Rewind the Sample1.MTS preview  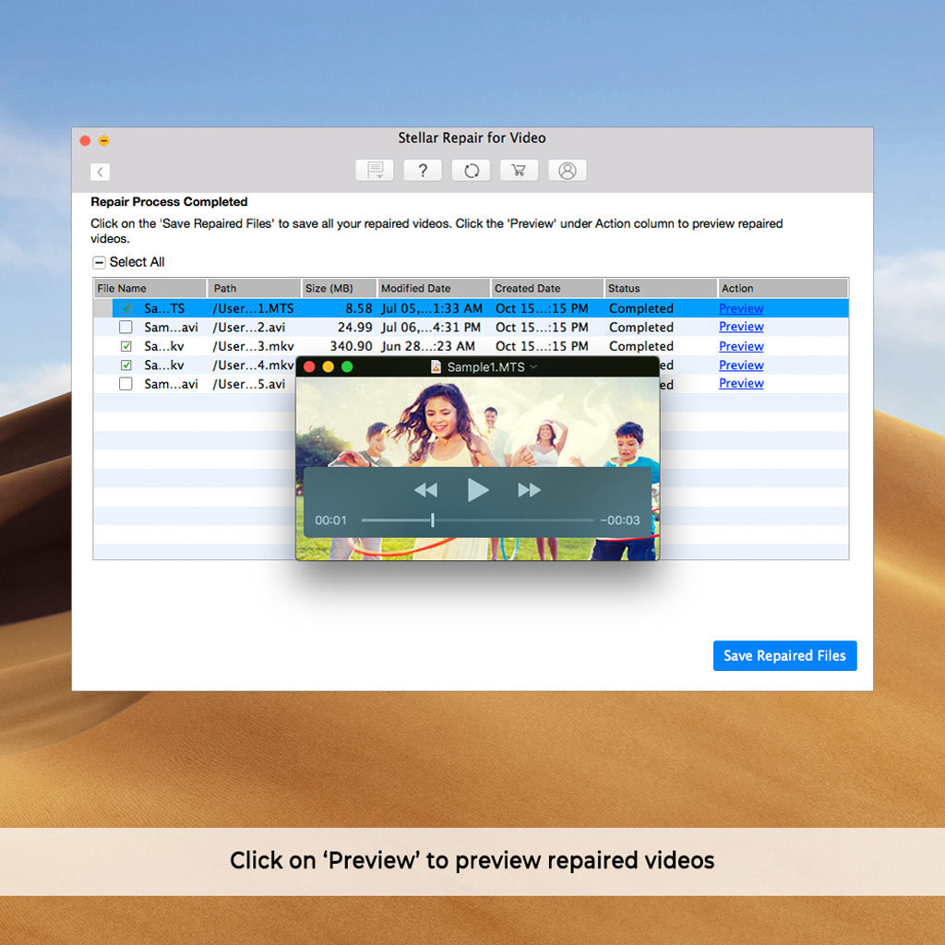click(425, 490)
